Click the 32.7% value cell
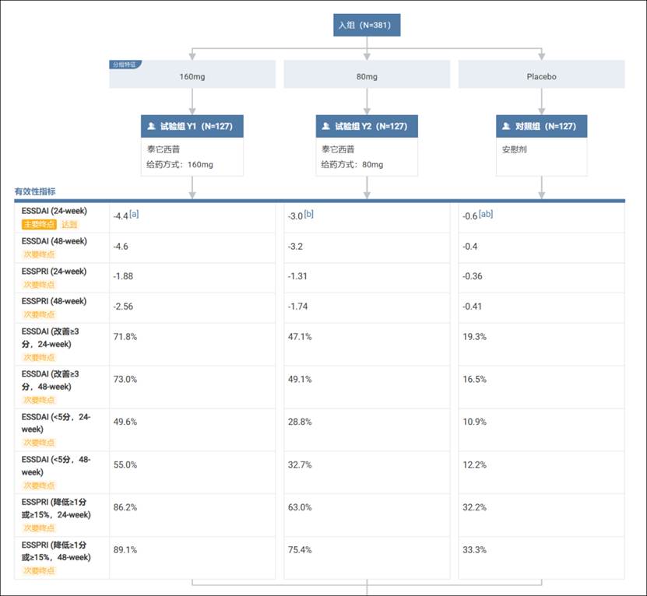This screenshot has height=596, width=647. tap(367, 472)
